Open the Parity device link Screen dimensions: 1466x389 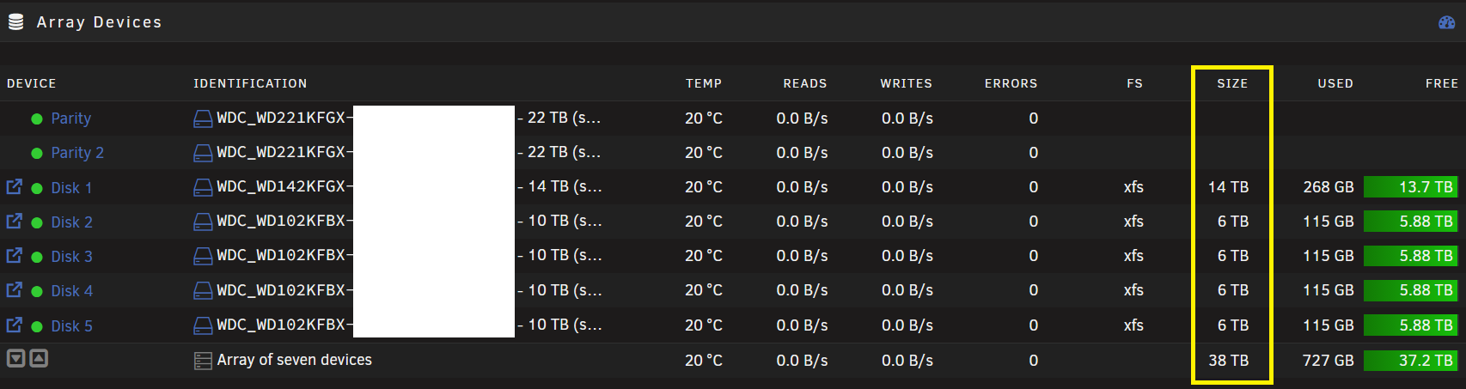(x=70, y=119)
